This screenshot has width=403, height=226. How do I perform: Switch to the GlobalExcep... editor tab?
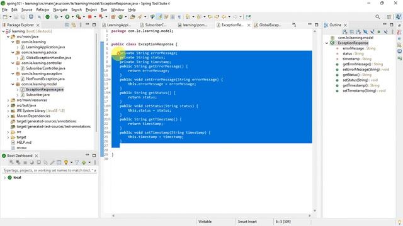pyautogui.click(x=268, y=25)
